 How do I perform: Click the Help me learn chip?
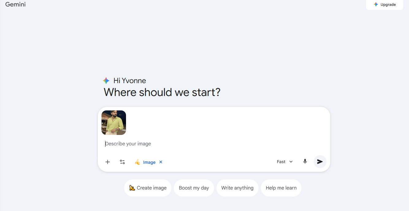point(281,188)
